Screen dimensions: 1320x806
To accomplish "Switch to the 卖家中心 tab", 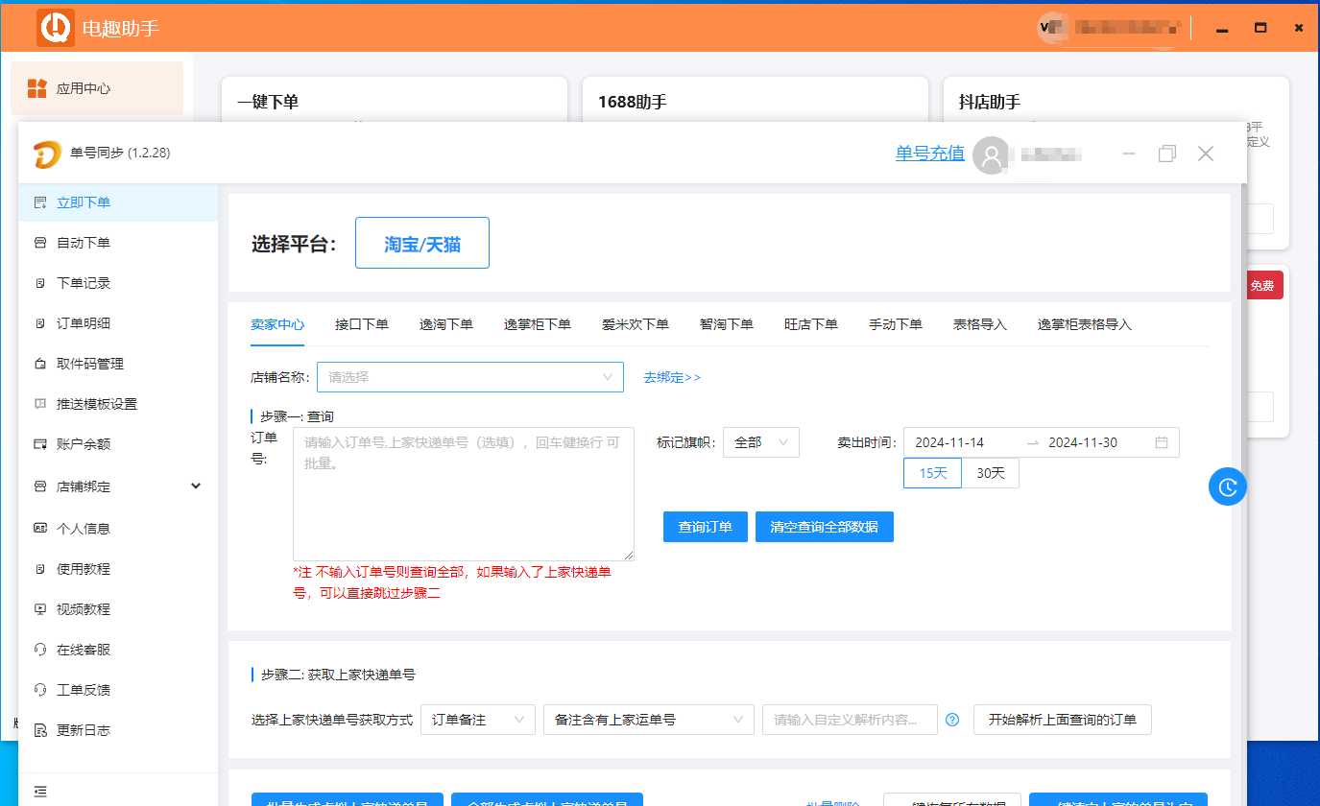I will pos(277,324).
